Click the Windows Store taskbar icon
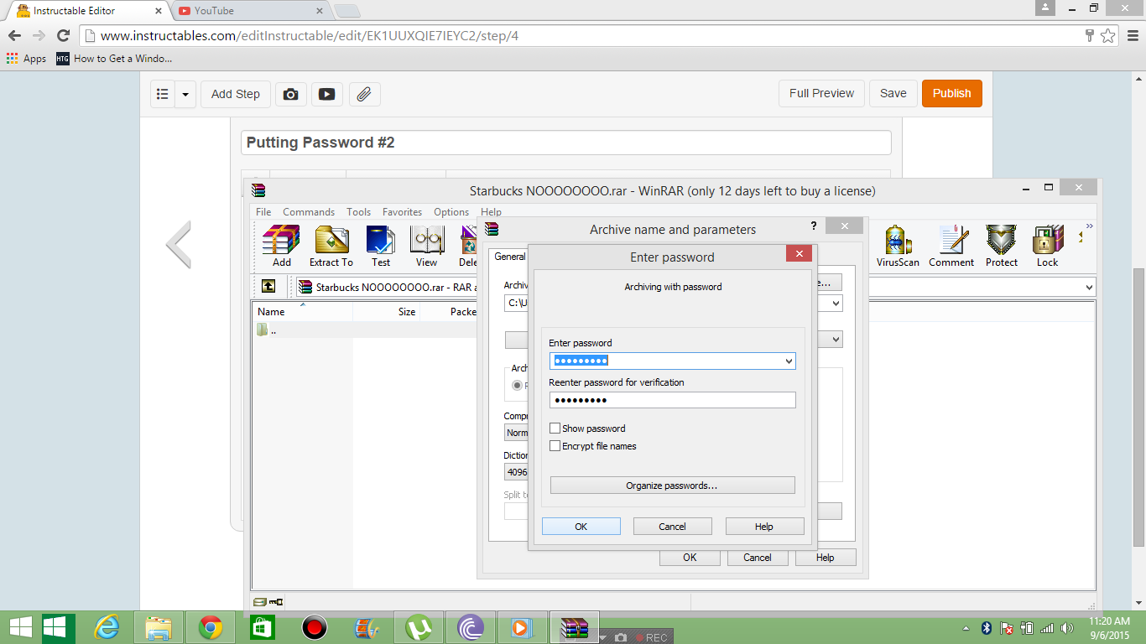Image resolution: width=1146 pixels, height=644 pixels. click(263, 627)
